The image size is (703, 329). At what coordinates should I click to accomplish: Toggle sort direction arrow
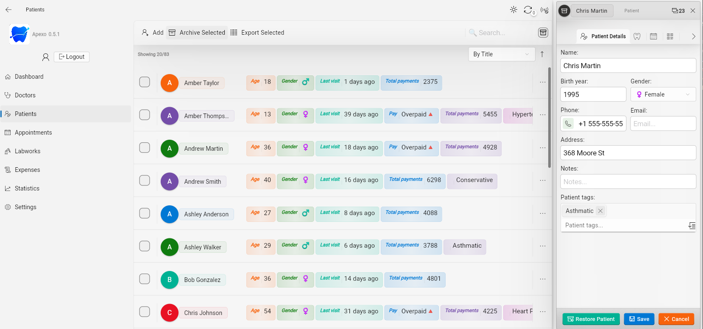tap(542, 54)
